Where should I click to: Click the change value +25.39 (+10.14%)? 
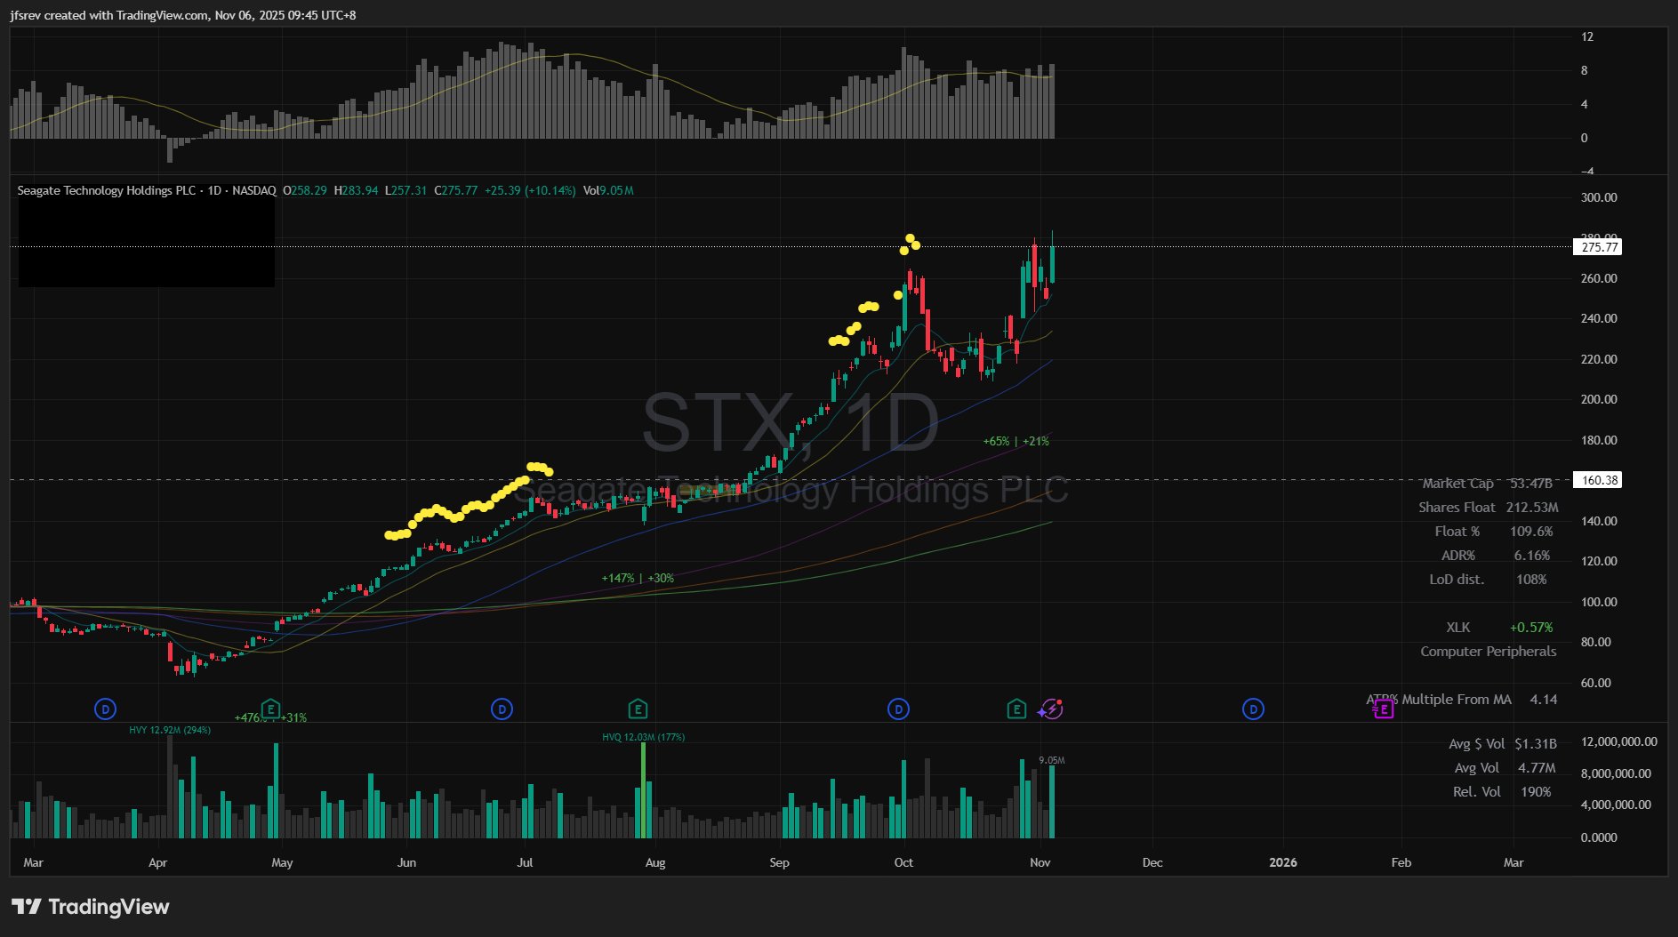[x=530, y=191]
